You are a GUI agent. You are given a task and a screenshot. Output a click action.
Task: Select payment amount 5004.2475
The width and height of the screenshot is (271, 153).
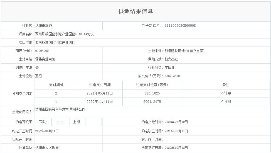152,102
